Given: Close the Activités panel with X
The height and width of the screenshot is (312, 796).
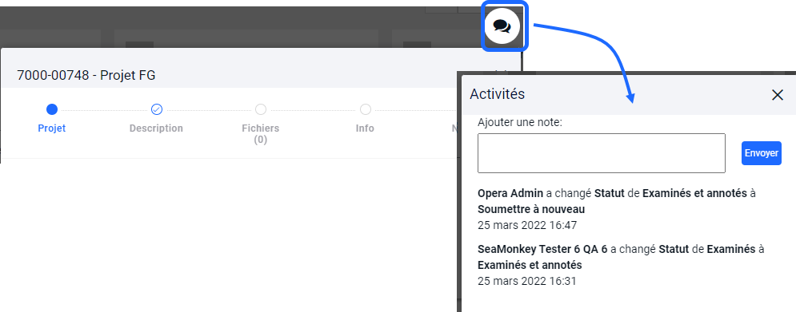Looking at the screenshot, I should coord(778,95).
